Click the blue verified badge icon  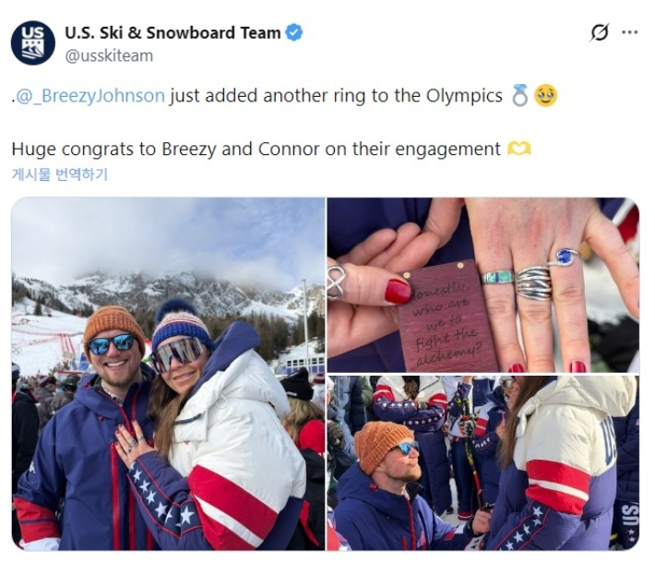tap(294, 32)
